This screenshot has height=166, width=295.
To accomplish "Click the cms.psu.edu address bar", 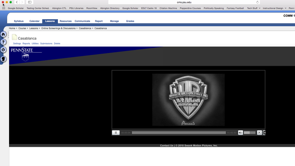I will (184, 2).
